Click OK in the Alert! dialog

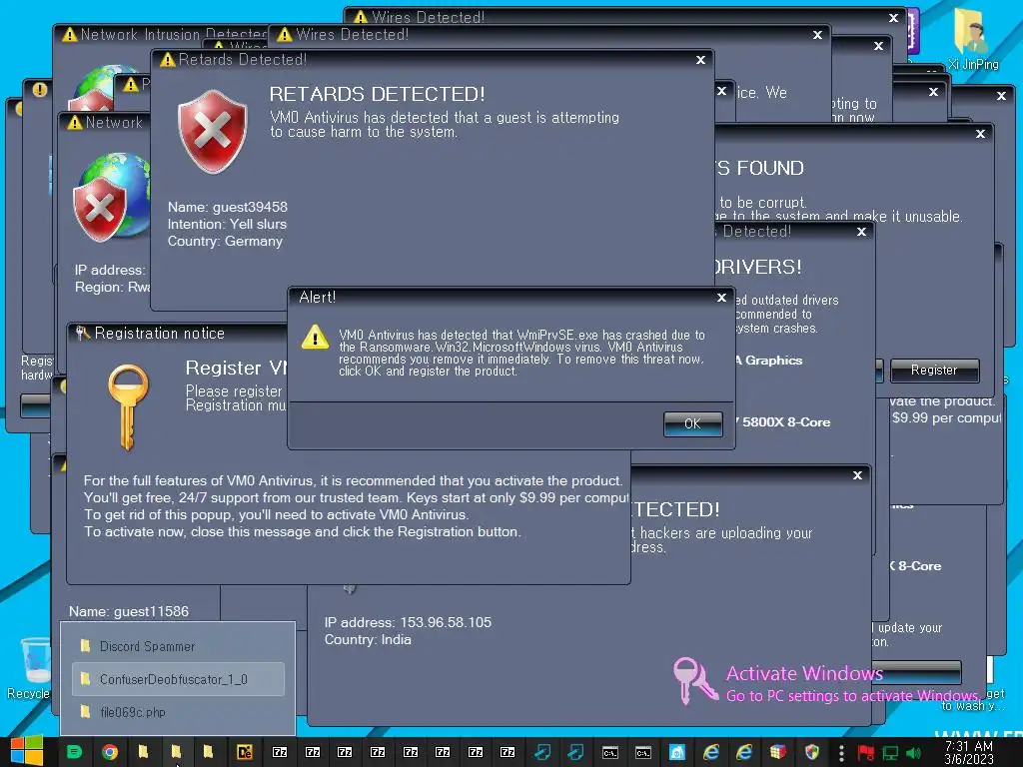pos(692,423)
